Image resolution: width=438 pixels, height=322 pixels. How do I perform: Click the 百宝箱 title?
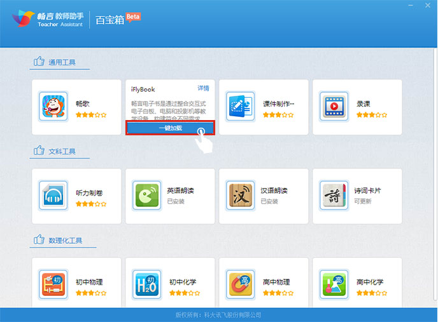click(x=109, y=20)
